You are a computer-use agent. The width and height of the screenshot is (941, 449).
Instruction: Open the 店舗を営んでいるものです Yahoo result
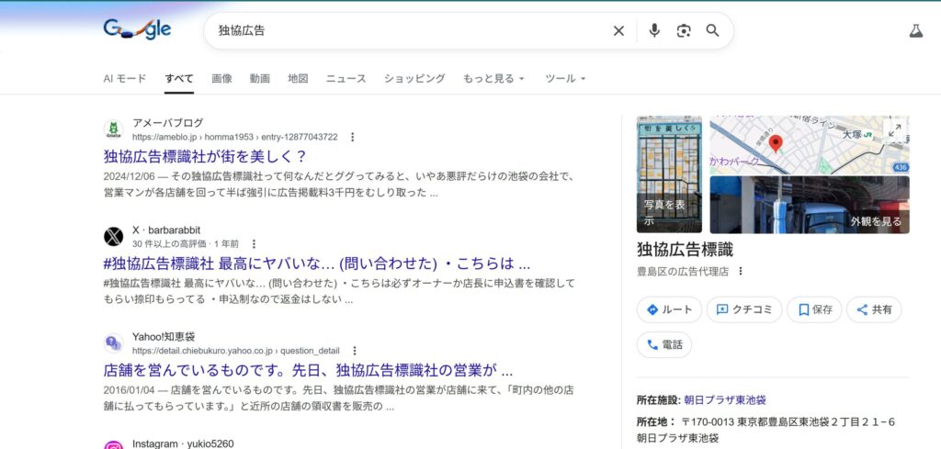309,370
